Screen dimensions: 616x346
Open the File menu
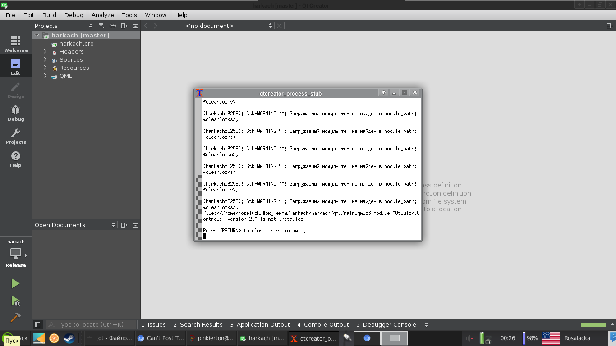[x=10, y=15]
